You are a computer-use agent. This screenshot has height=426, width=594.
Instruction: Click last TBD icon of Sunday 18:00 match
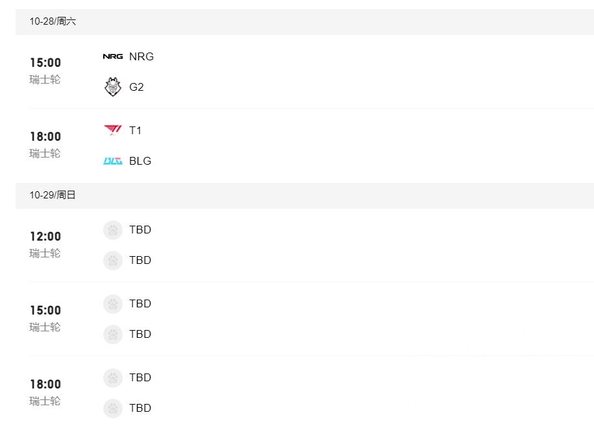click(x=113, y=408)
